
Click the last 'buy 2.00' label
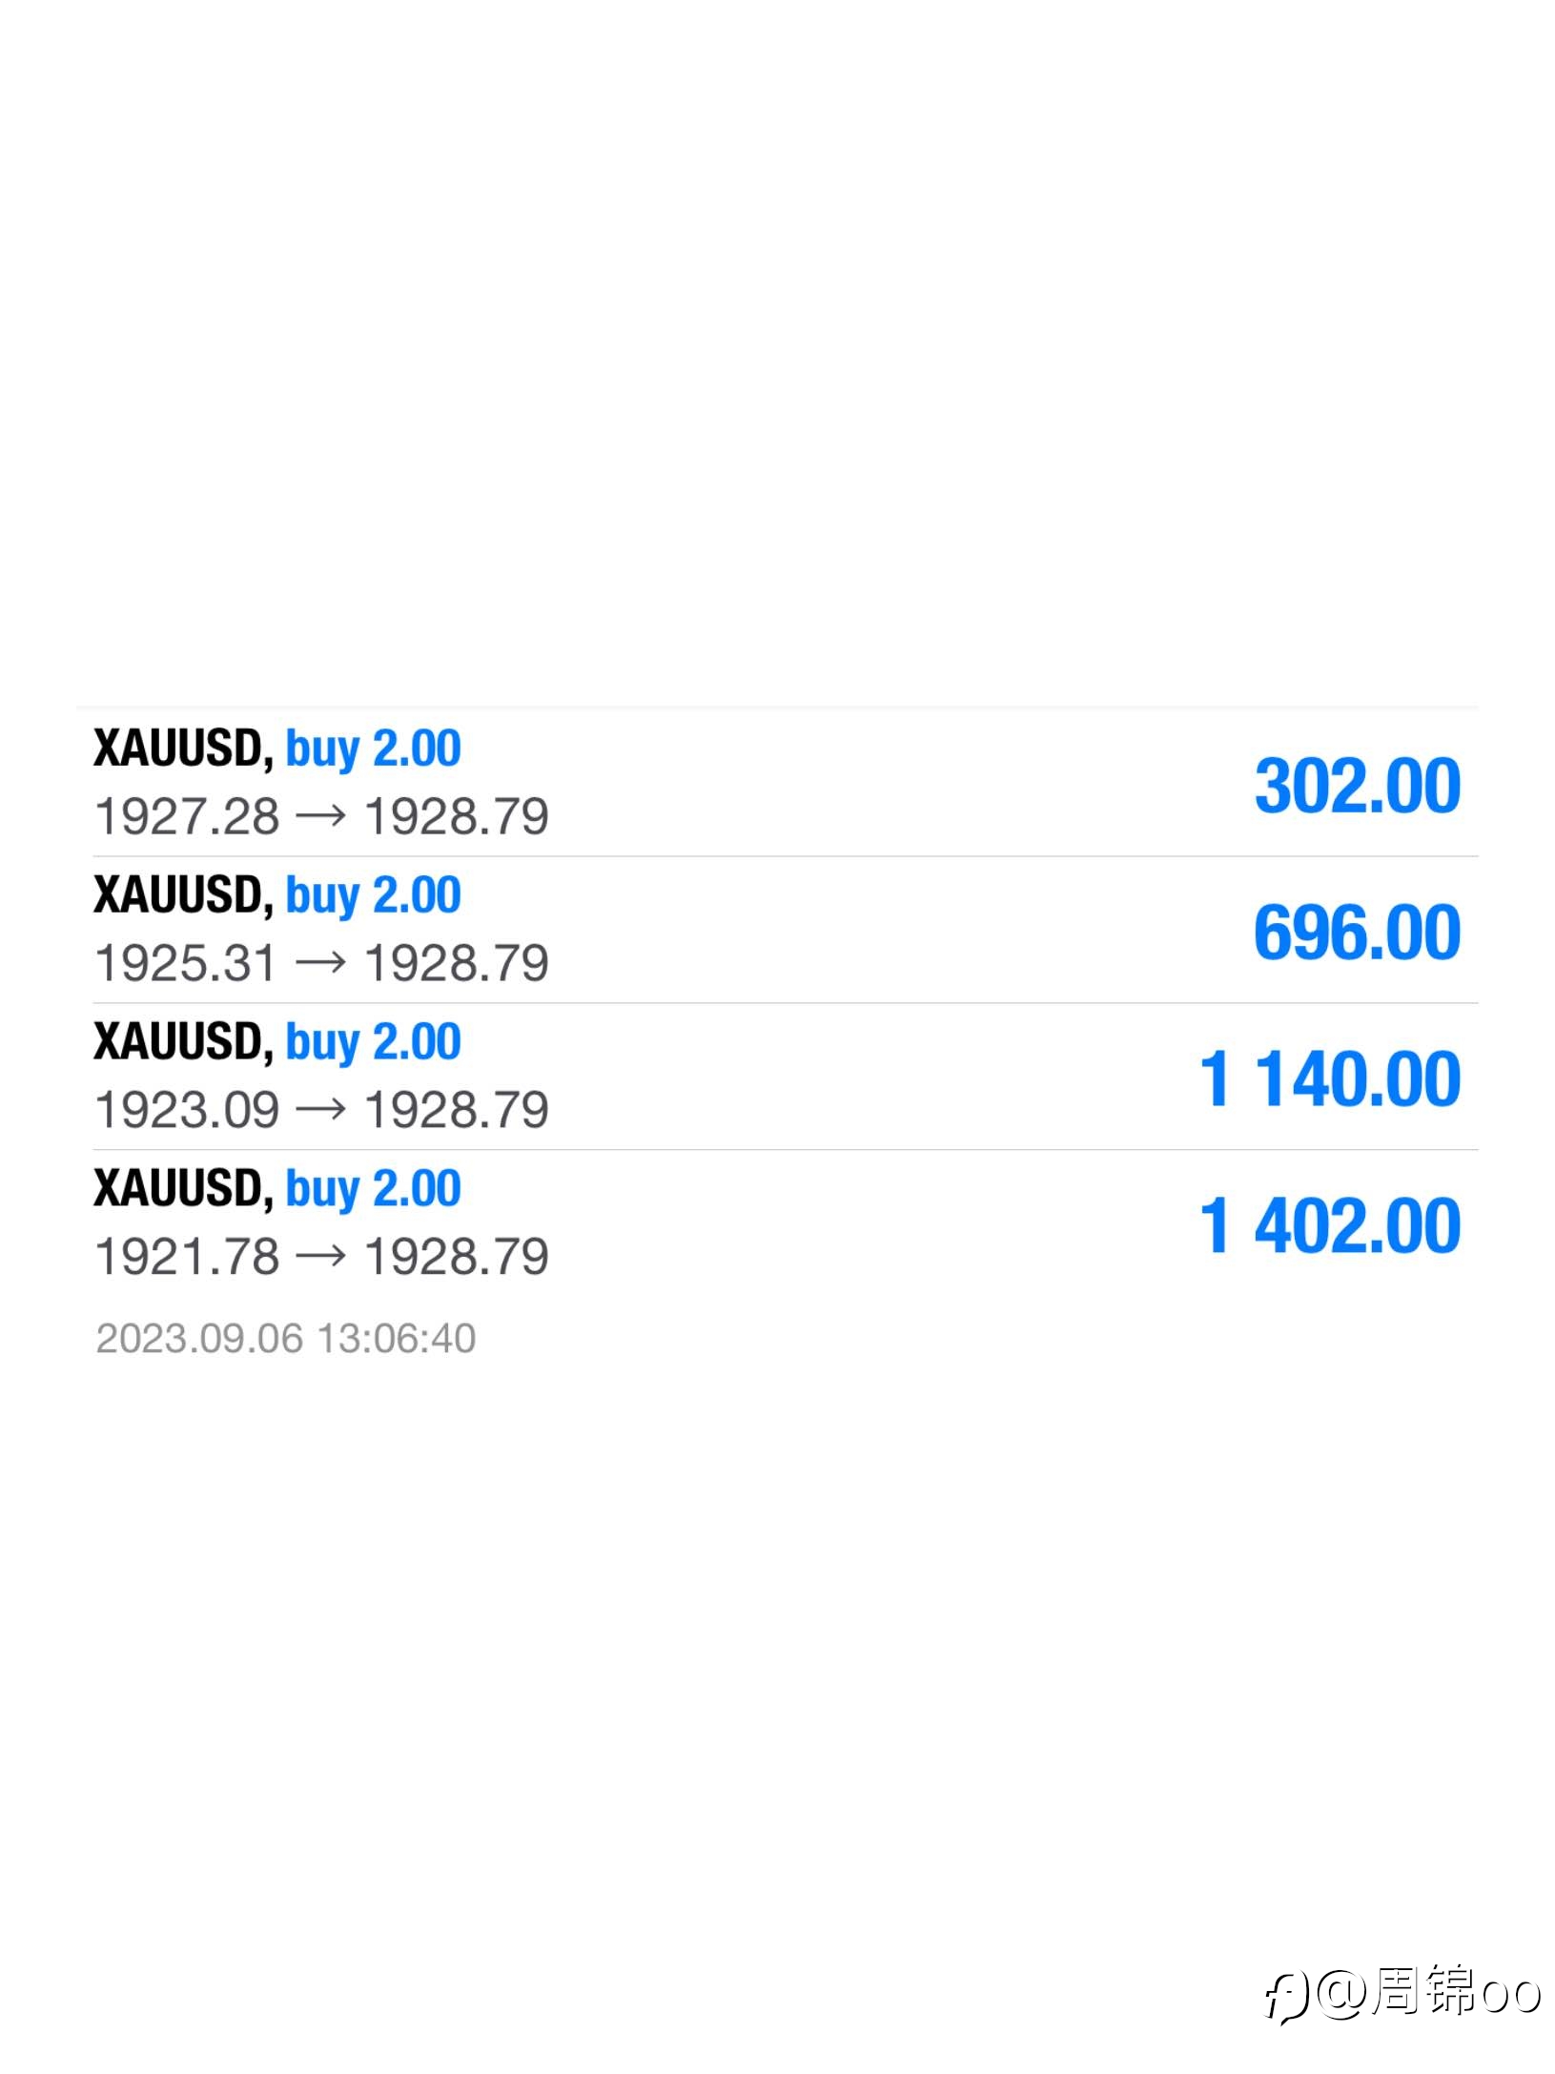click(x=373, y=1189)
